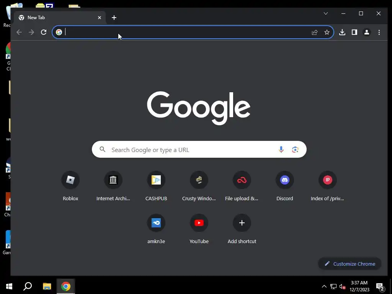Open the Index of /priv shortcut
This screenshot has height=294, width=392.
click(x=328, y=186)
